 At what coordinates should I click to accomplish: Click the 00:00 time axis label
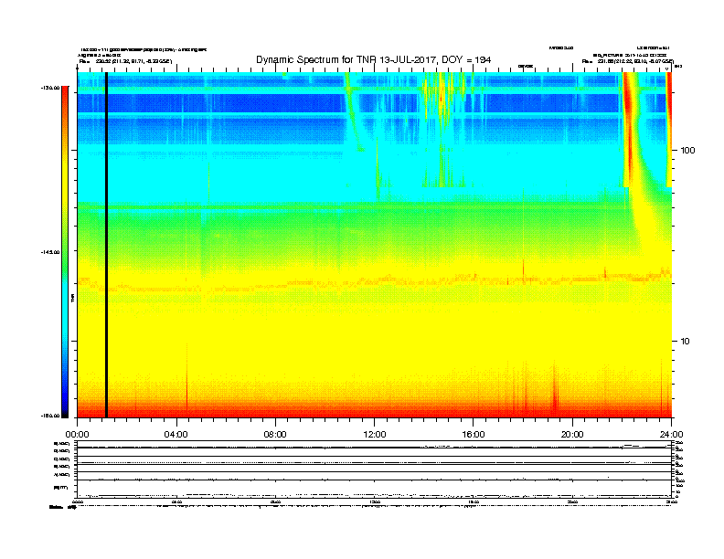[x=77, y=435]
